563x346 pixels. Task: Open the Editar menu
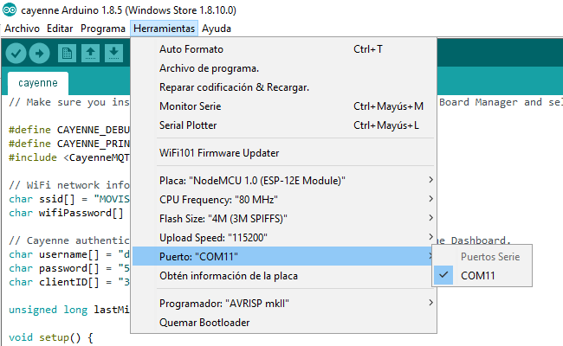coord(60,29)
